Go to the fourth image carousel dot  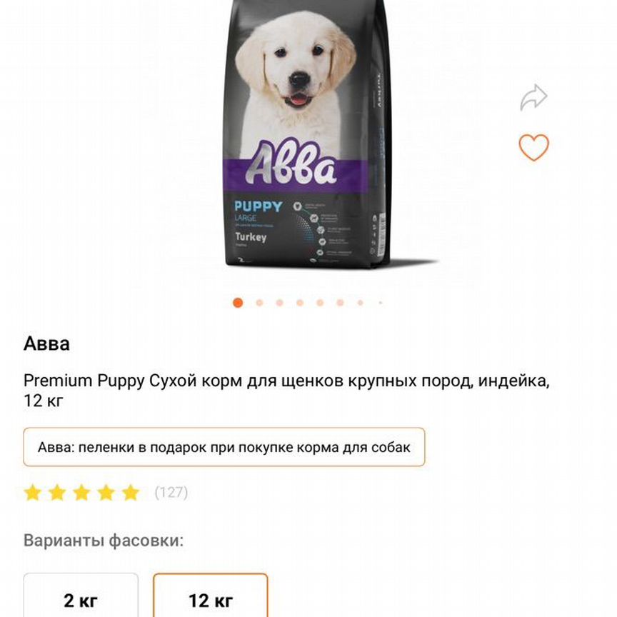click(300, 303)
